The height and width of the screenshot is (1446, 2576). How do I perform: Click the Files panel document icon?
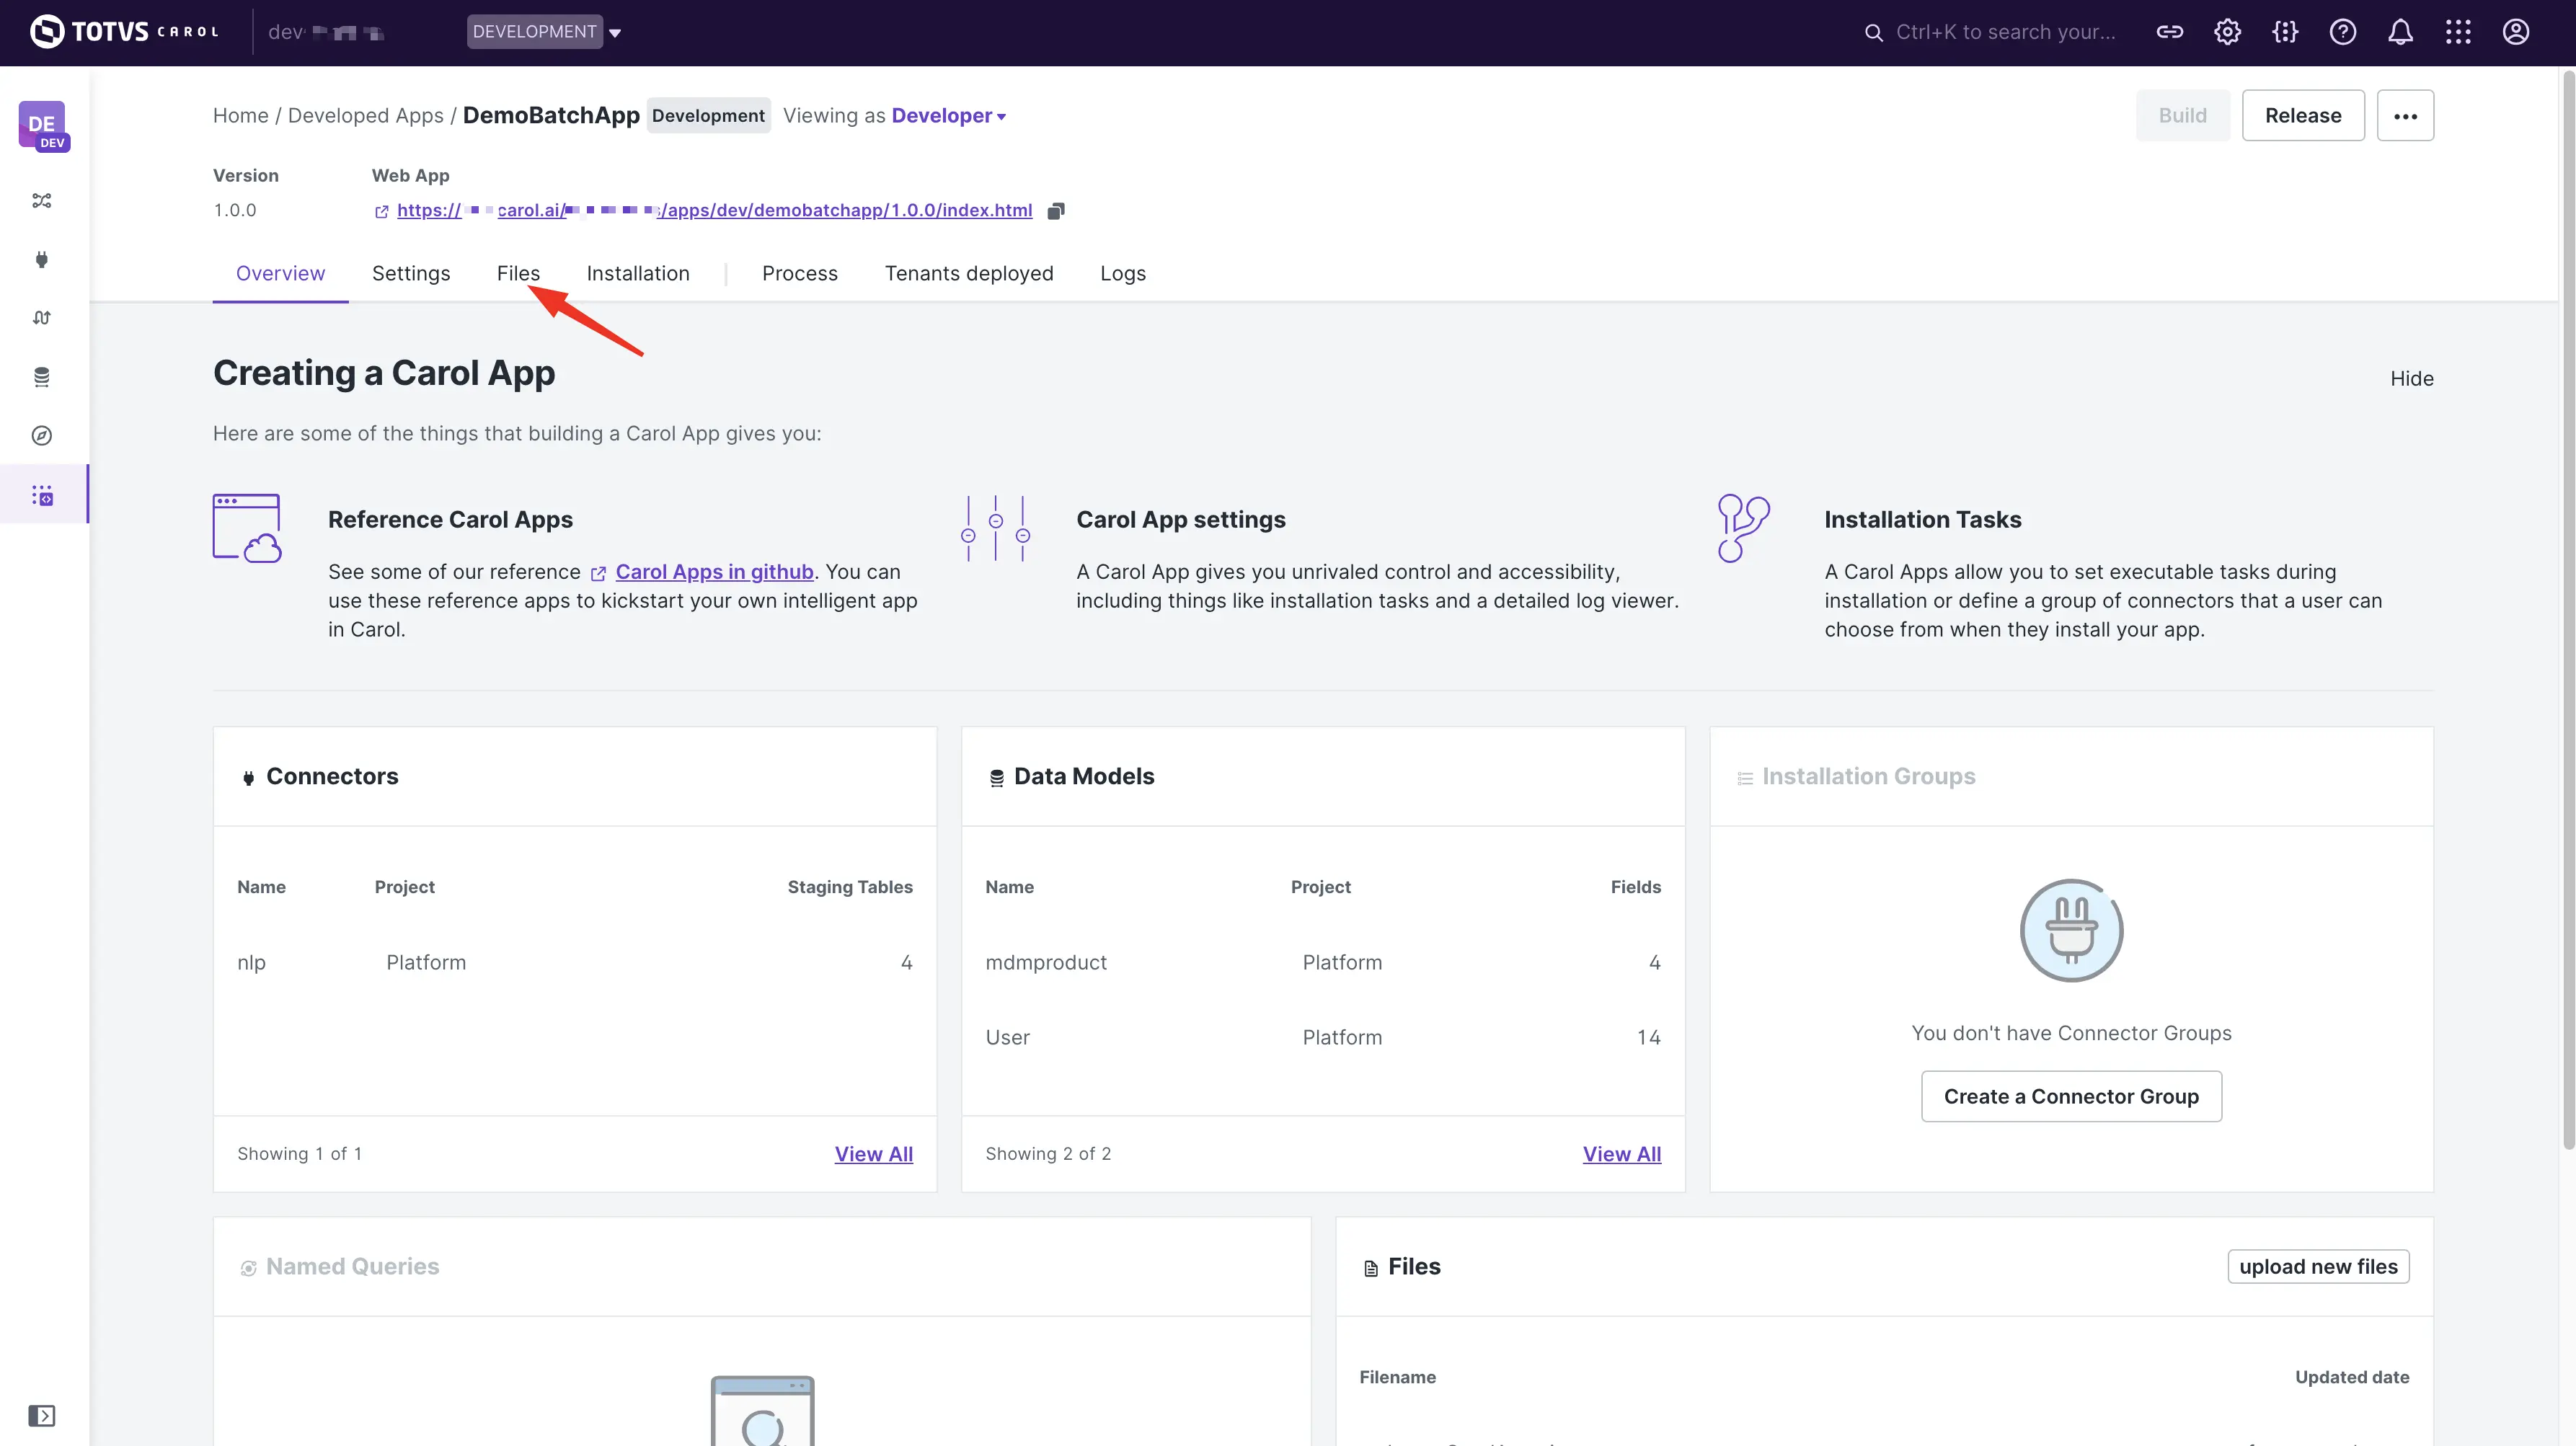pos(1371,1268)
